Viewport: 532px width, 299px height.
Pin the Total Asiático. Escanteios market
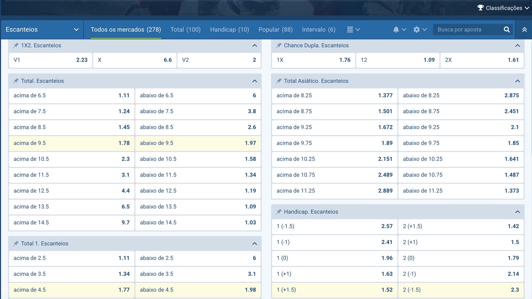tap(279, 81)
